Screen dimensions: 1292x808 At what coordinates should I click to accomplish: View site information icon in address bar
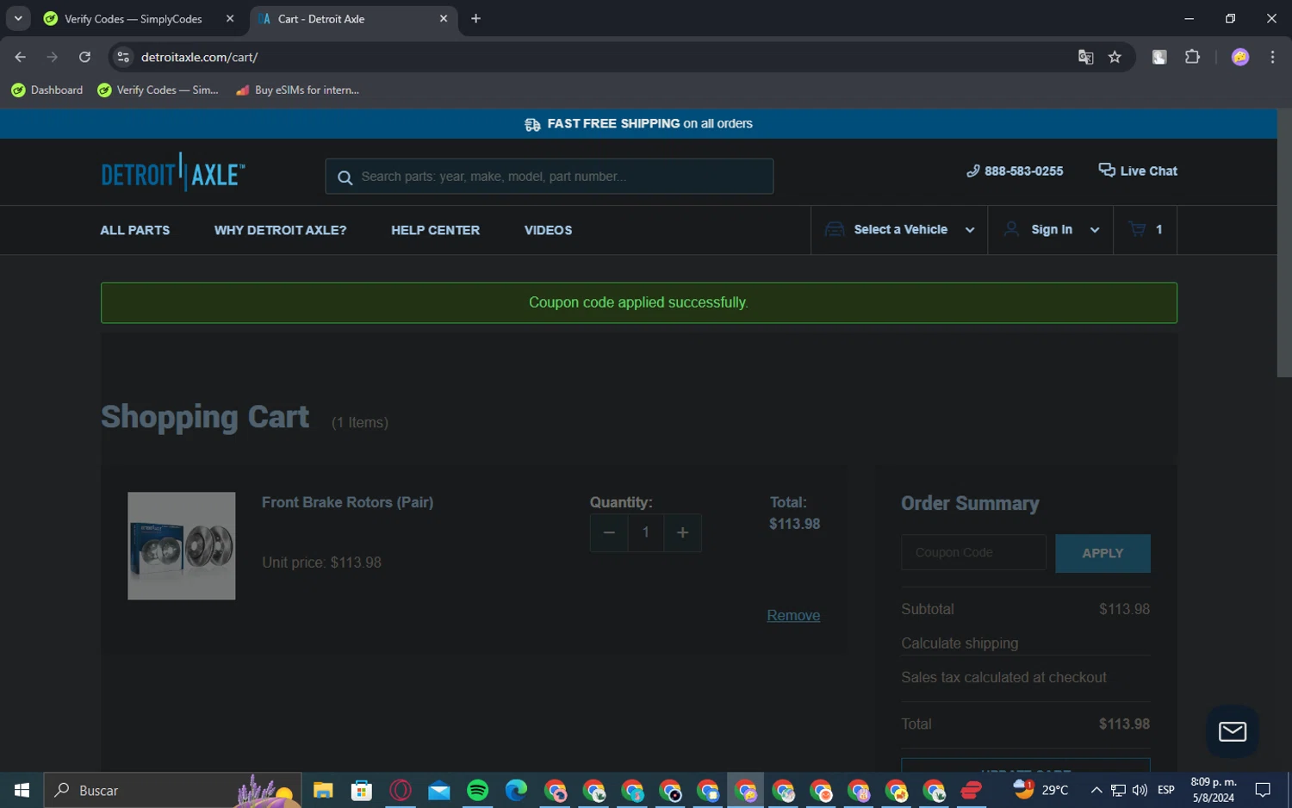tap(123, 57)
